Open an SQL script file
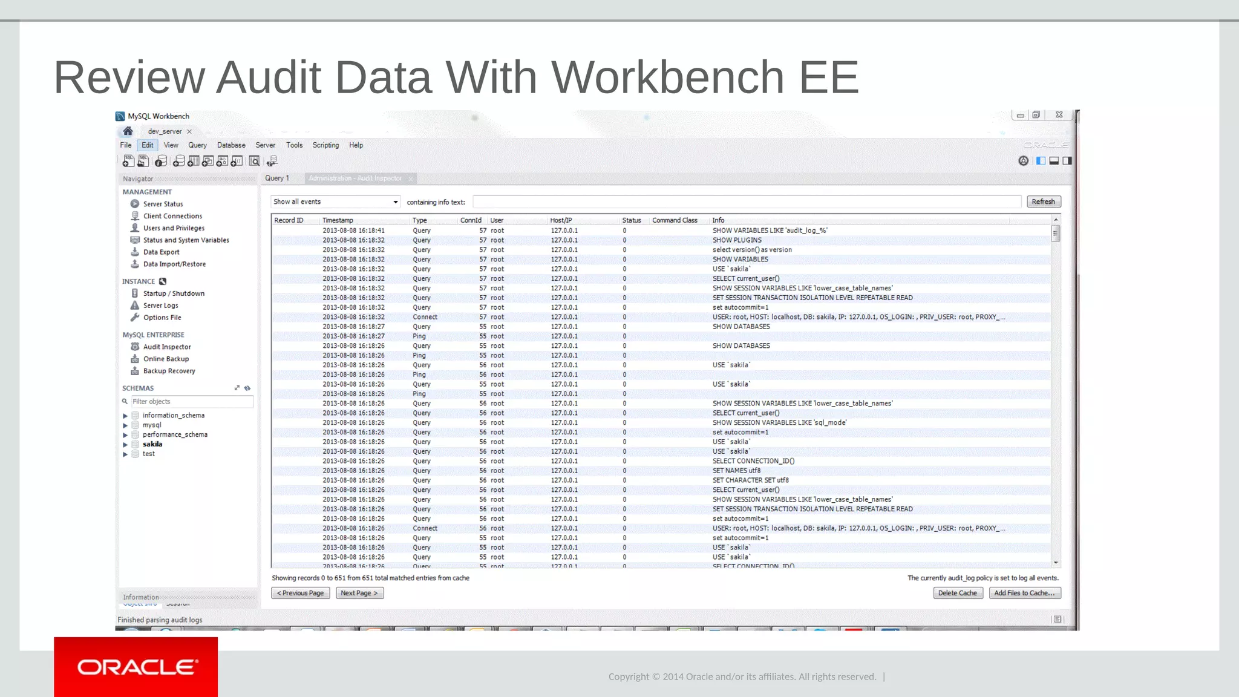 tap(143, 161)
